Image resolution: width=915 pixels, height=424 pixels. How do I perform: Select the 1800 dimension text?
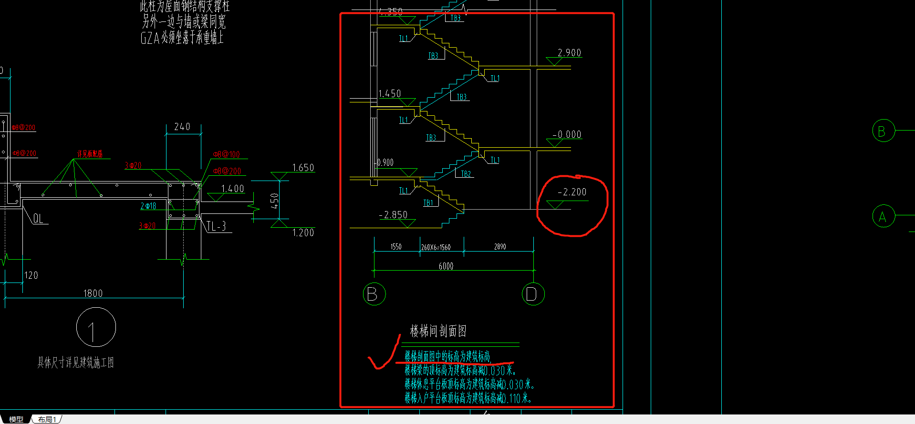[x=93, y=293]
